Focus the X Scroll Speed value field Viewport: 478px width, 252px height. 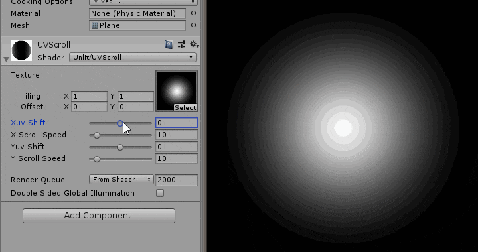pos(177,135)
